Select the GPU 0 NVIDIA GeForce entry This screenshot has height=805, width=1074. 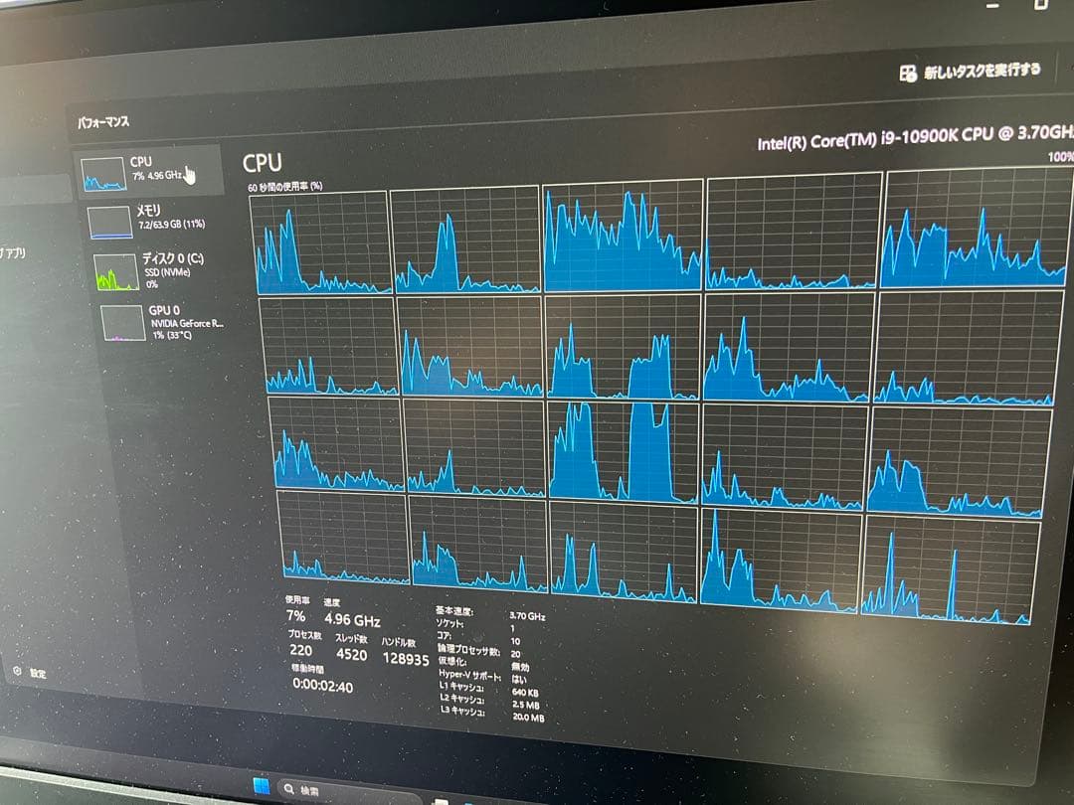[x=186, y=322]
